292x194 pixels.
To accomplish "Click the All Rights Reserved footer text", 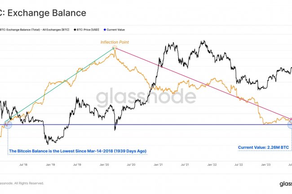I will [22, 183].
